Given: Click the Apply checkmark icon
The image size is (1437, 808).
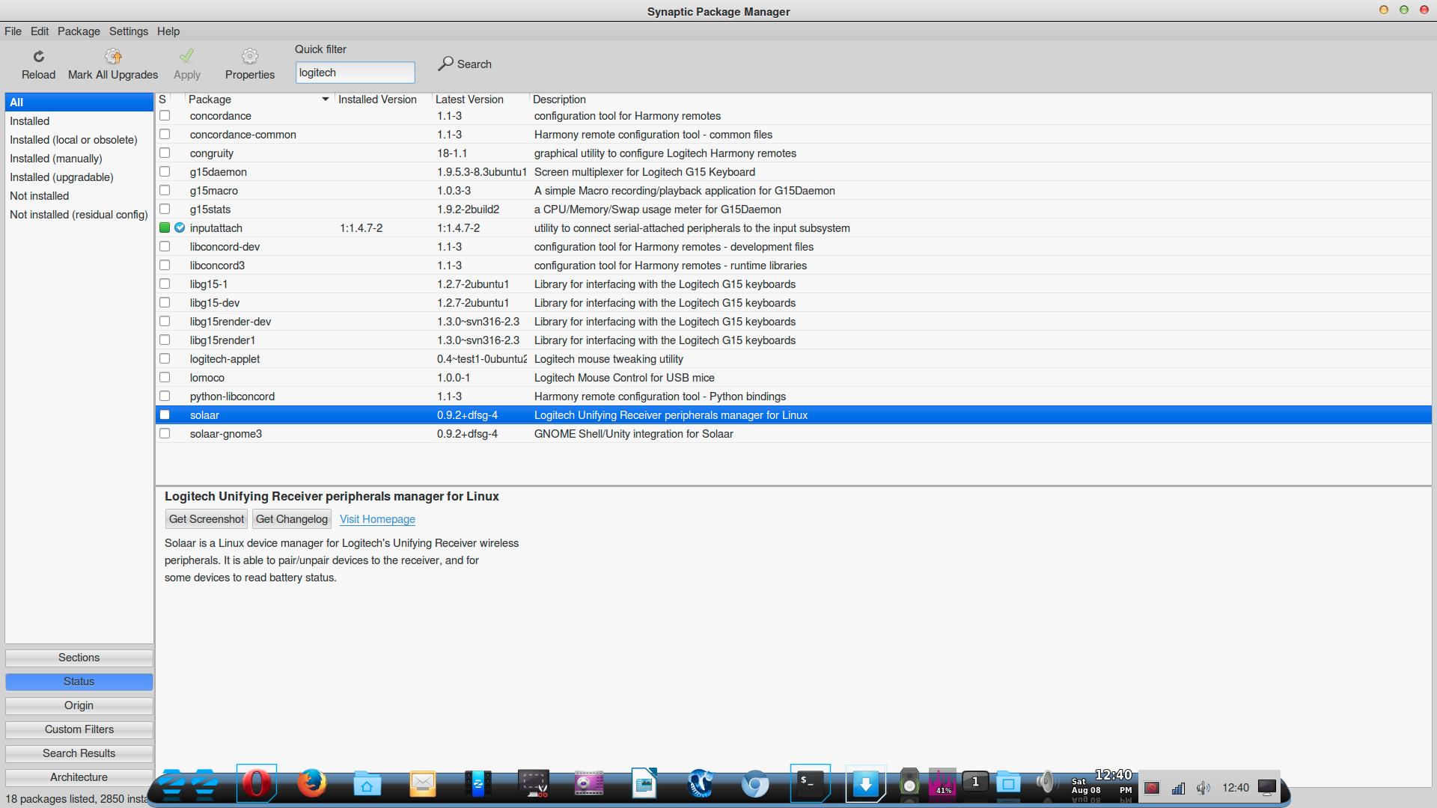Looking at the screenshot, I should point(186,57).
